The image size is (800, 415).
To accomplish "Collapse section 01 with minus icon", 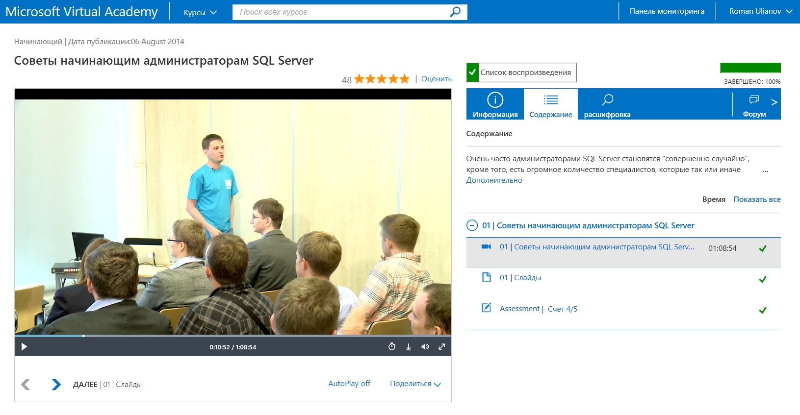I will tap(472, 225).
